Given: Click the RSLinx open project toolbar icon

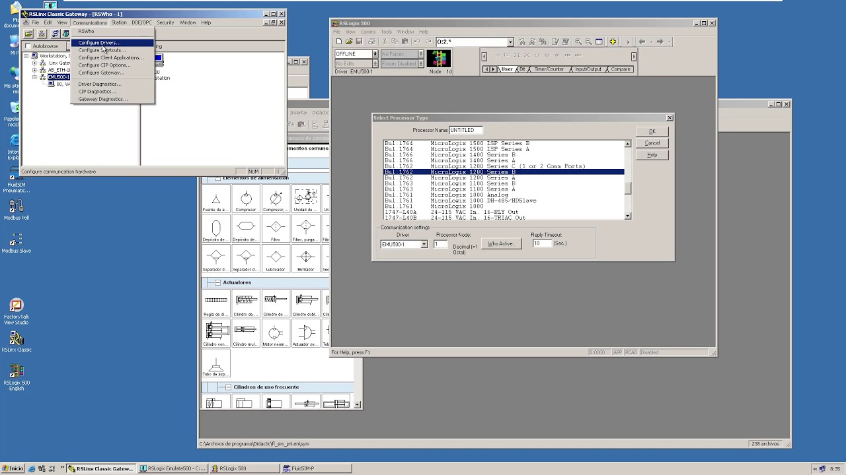Looking at the screenshot, I should tap(28, 34).
